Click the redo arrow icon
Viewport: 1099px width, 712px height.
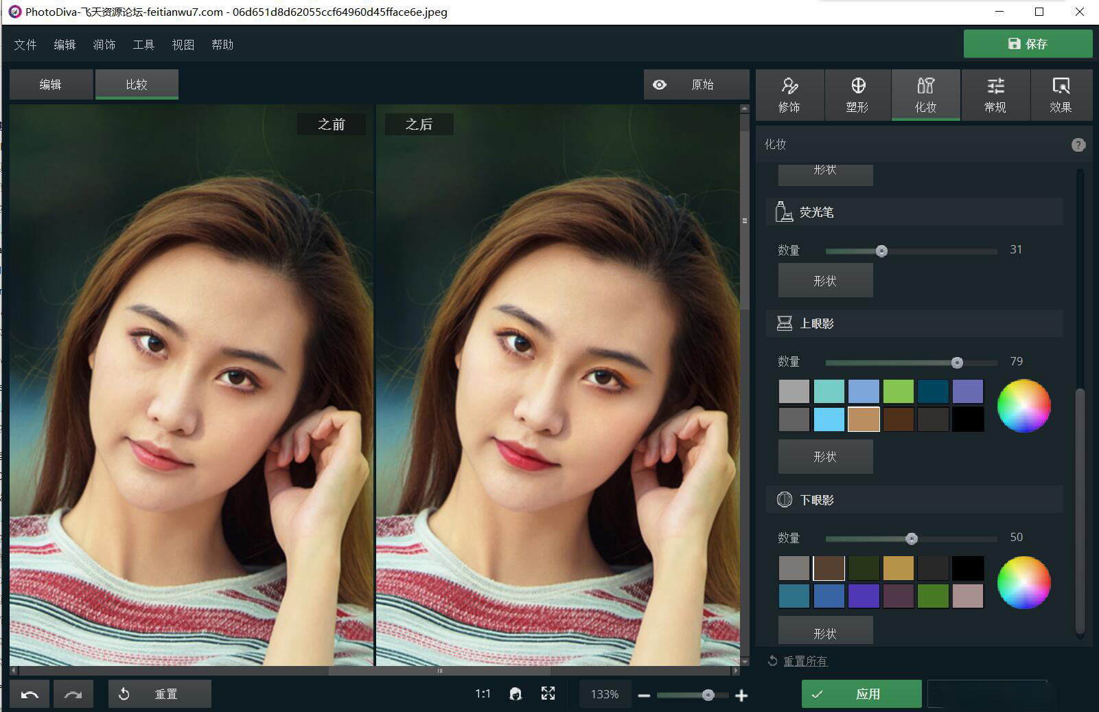click(73, 693)
